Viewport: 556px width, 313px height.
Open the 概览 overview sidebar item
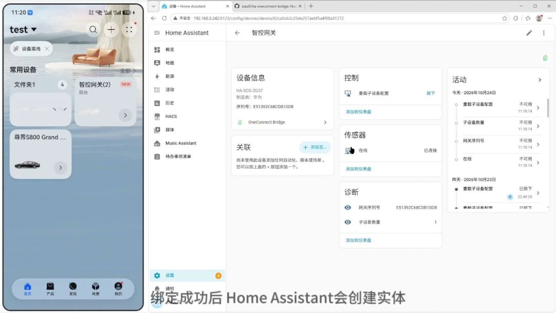click(187, 49)
